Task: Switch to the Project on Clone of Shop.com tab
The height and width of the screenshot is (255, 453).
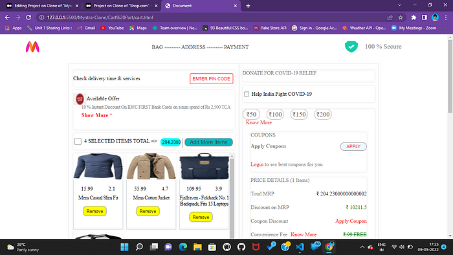Action: 122,5
